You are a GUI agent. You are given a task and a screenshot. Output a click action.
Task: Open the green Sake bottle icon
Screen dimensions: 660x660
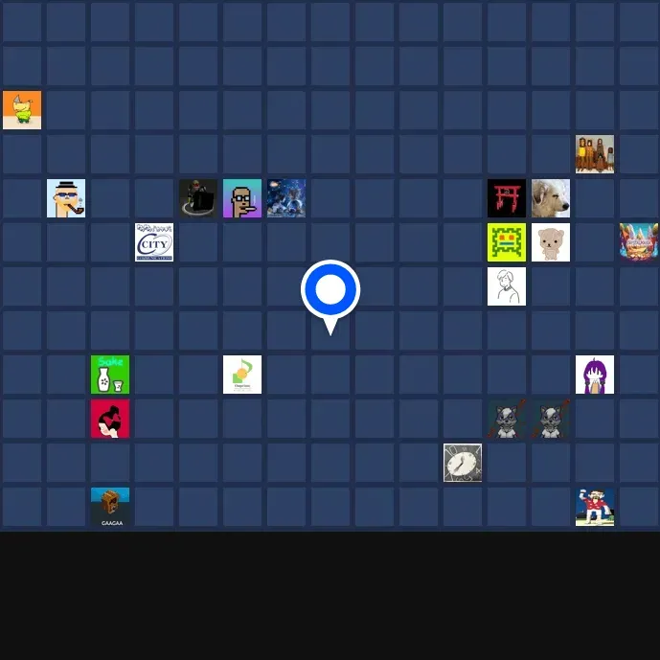(110, 375)
